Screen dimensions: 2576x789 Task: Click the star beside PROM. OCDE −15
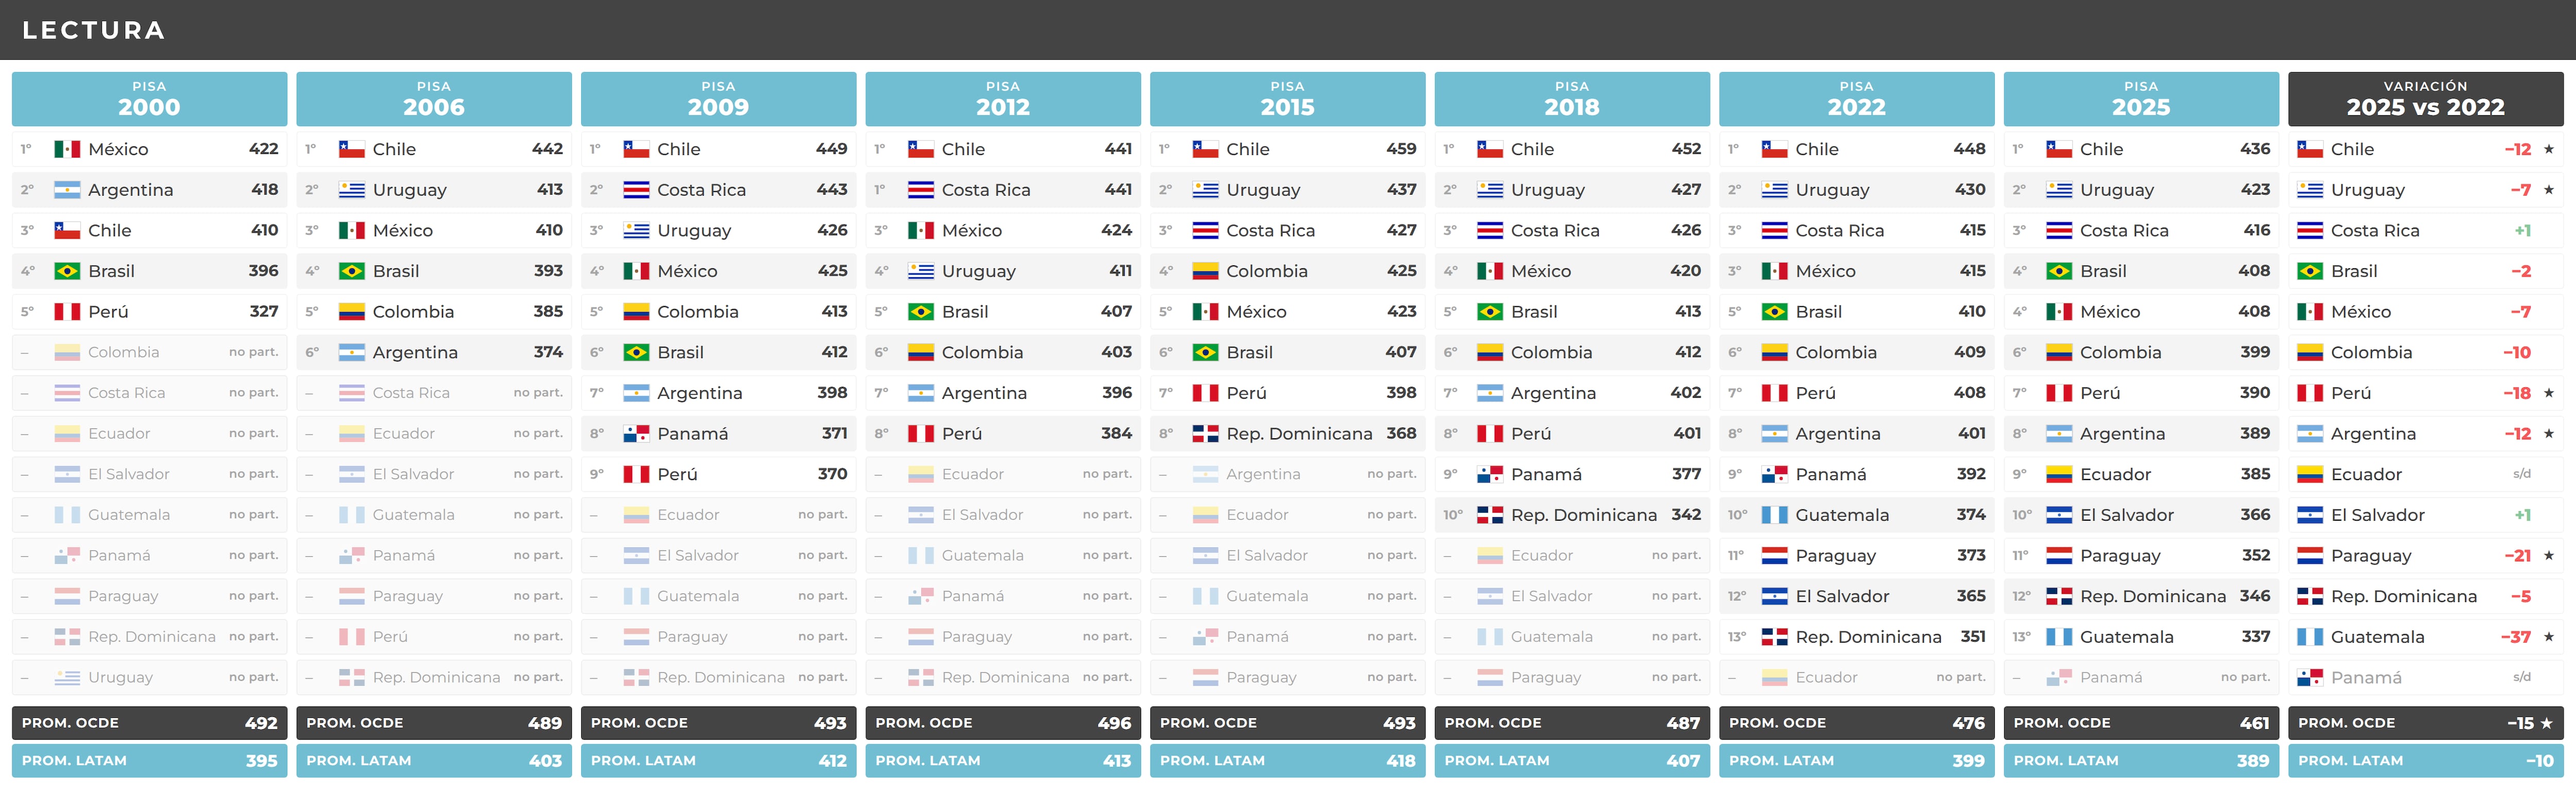(2546, 724)
